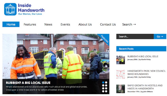Screen dimensions: 167x96
Task: Click the Features corner ribbon on the slider image
Action: 105,39
